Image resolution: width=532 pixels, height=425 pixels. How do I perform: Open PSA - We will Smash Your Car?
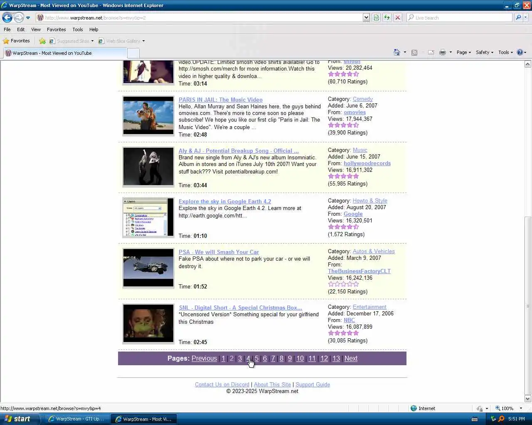tap(219, 252)
